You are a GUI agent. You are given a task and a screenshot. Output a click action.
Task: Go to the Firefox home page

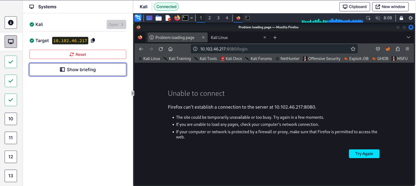(170, 49)
